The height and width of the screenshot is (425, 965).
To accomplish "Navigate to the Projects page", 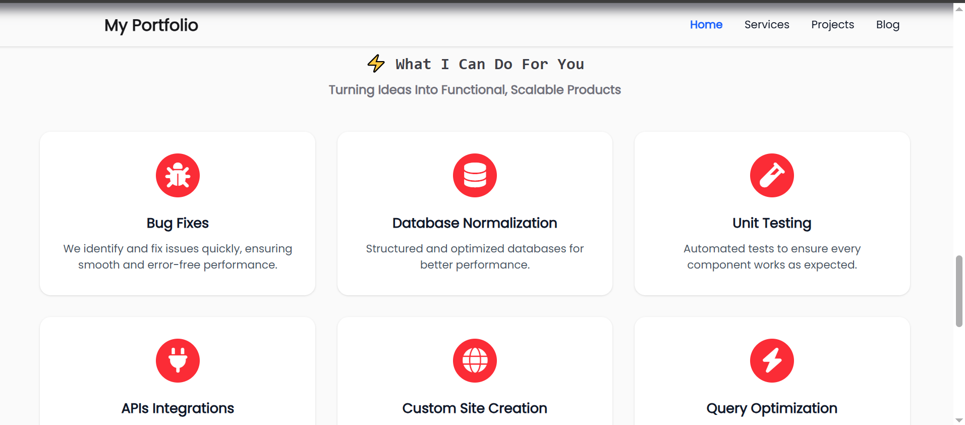I will (x=832, y=25).
